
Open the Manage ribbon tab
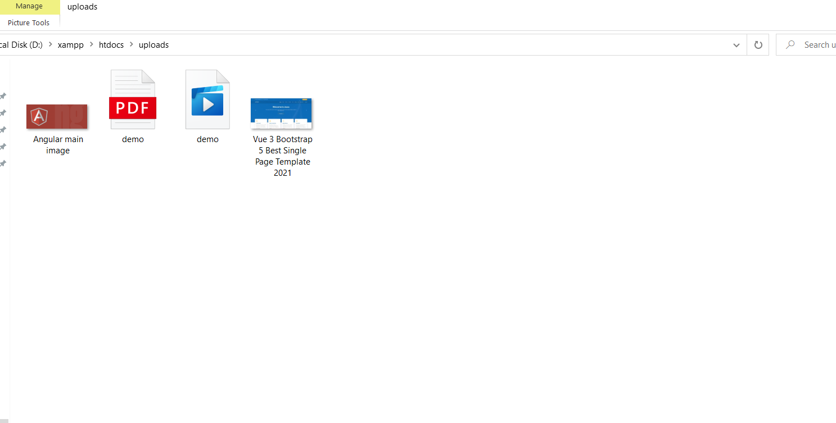pyautogui.click(x=29, y=6)
